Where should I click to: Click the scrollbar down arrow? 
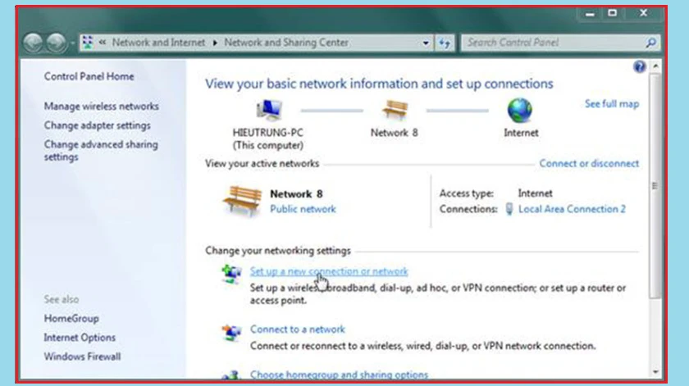coord(655,372)
